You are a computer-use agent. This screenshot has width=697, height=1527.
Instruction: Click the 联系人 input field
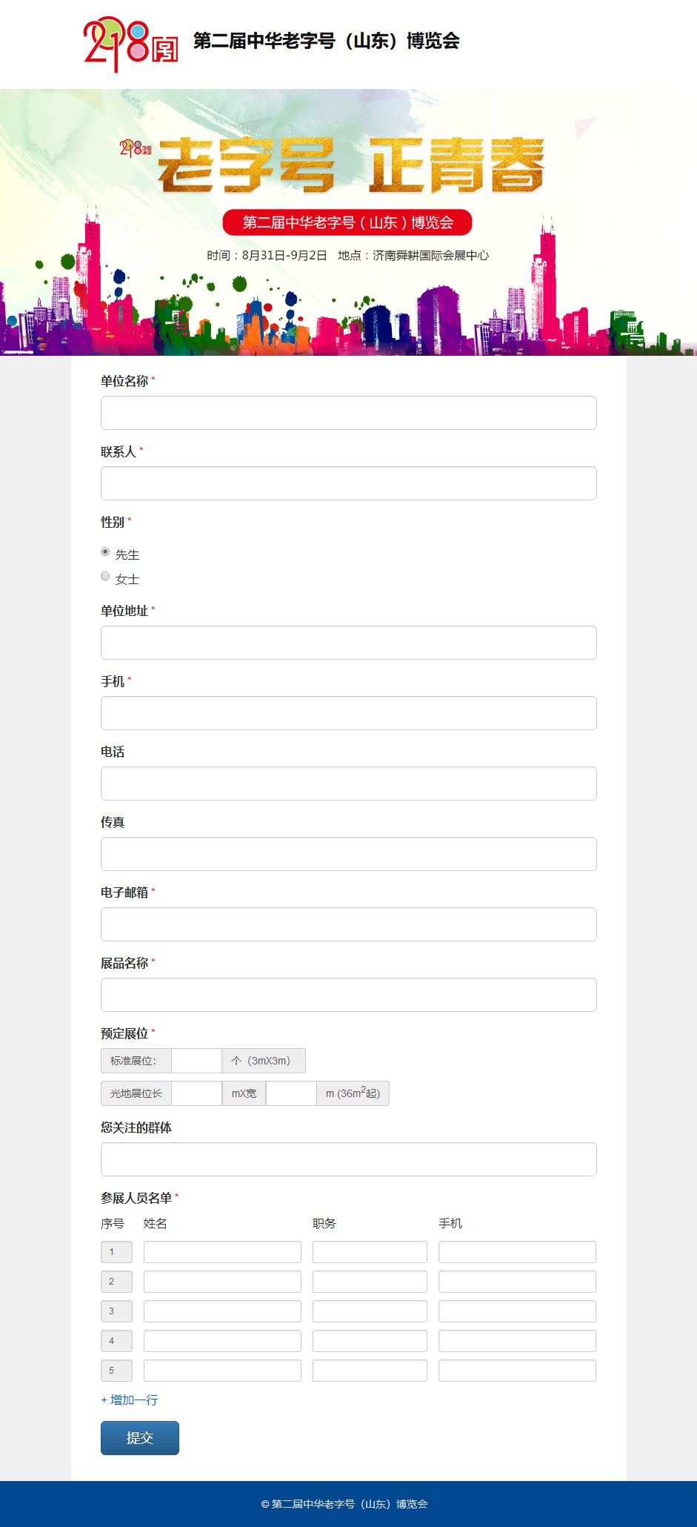[349, 483]
